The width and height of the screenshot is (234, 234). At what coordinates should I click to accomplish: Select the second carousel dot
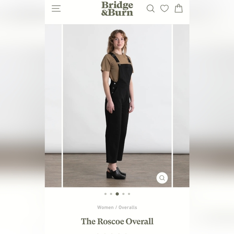tap(111, 194)
